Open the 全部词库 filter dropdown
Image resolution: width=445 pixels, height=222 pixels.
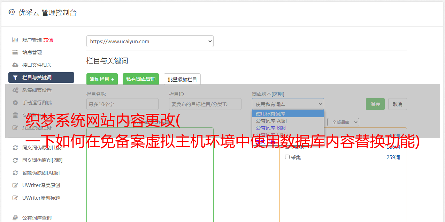click(343, 122)
